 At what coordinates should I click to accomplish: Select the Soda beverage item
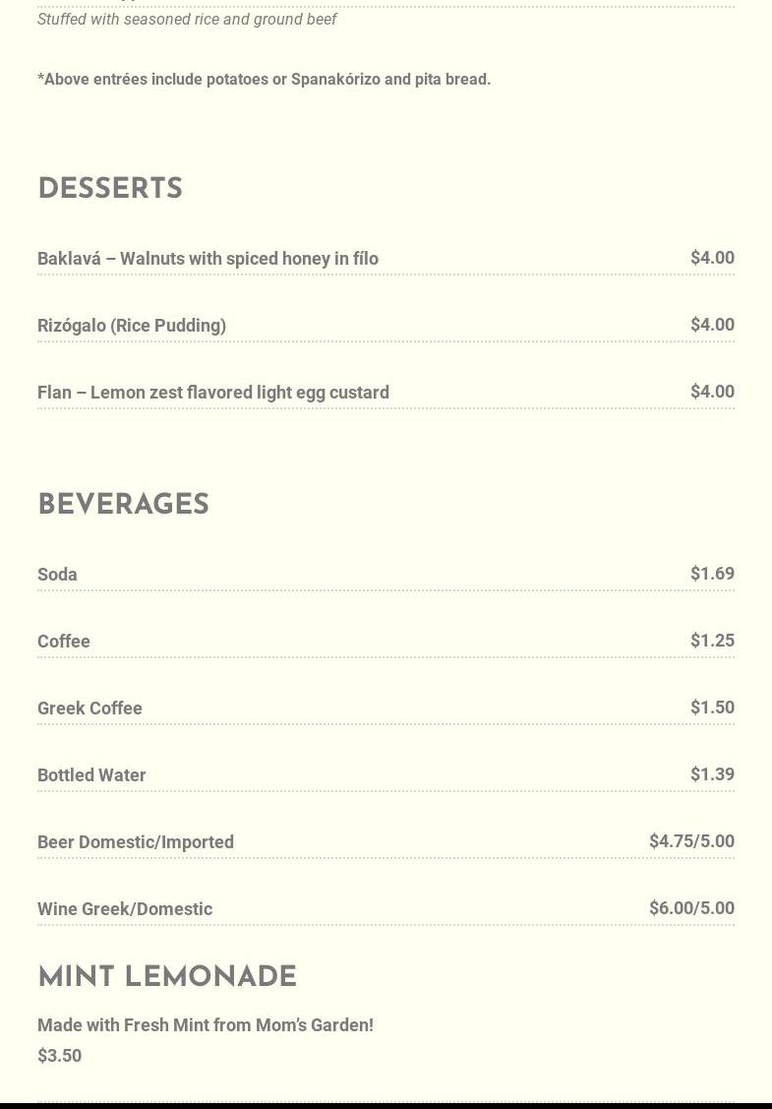coord(57,574)
